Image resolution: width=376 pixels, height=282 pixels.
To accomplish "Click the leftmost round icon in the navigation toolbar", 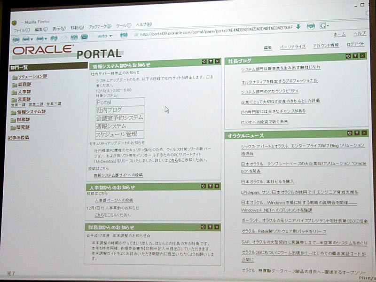I will (x=16, y=39).
